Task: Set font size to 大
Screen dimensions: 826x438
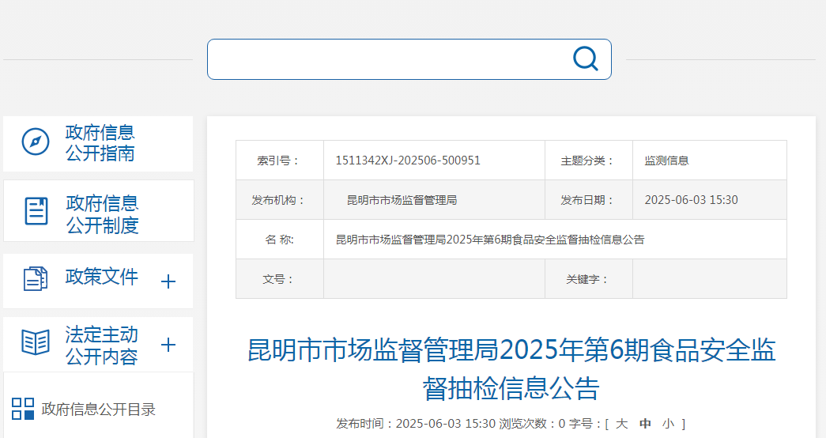Action: click(x=621, y=424)
